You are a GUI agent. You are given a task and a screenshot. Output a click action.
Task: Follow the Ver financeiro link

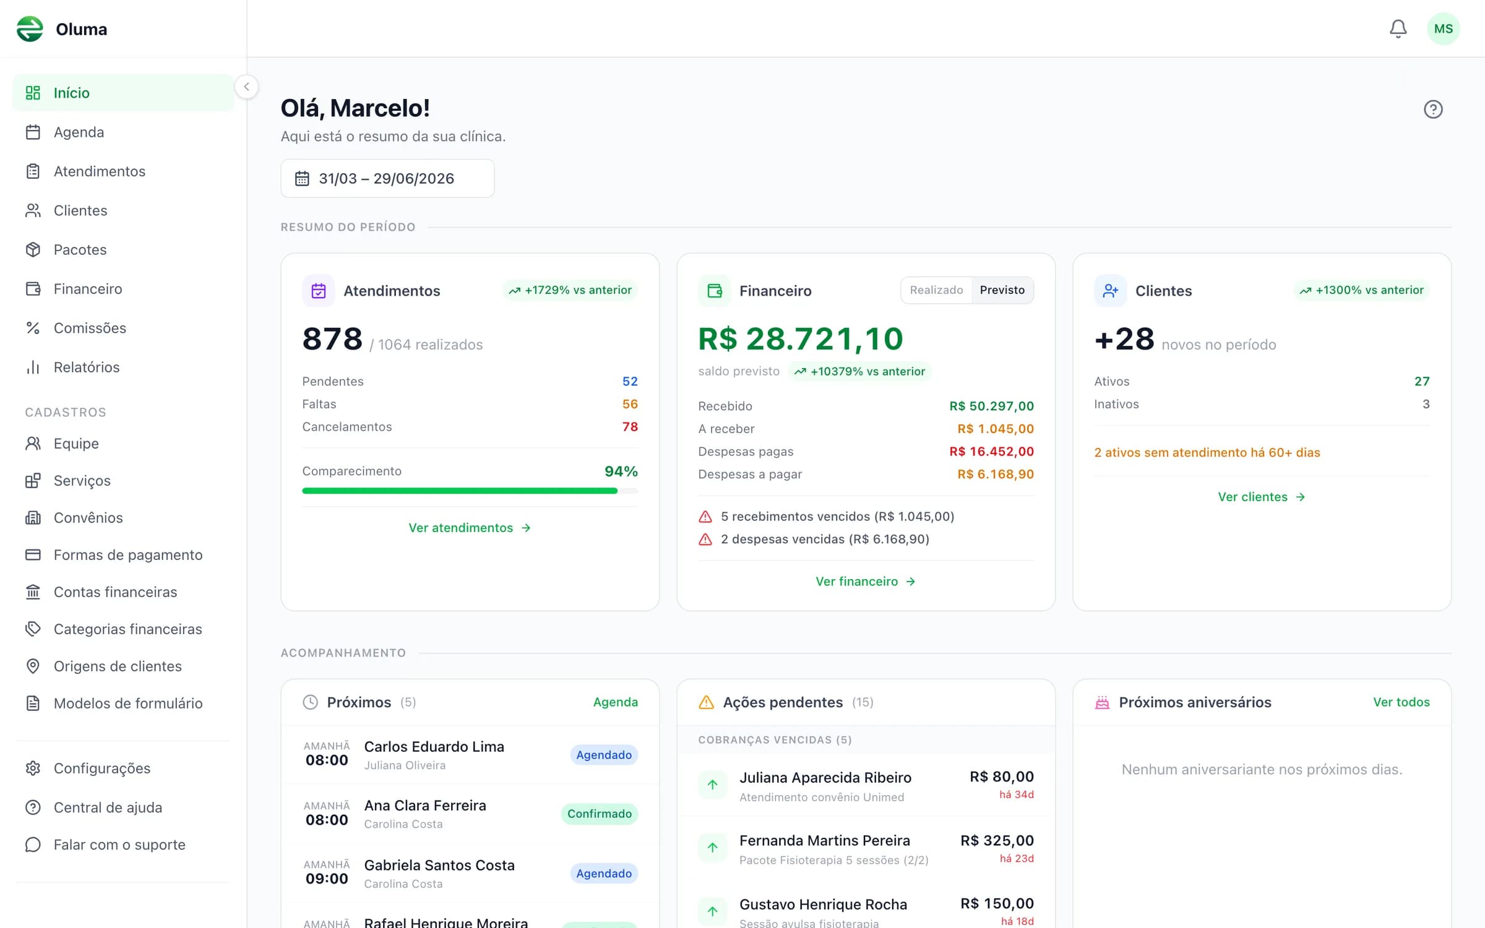[866, 582]
